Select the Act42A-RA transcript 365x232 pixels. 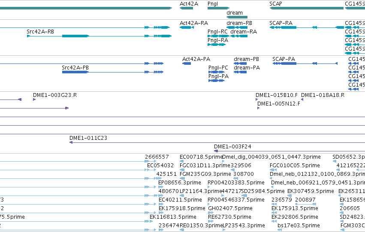[187, 27]
